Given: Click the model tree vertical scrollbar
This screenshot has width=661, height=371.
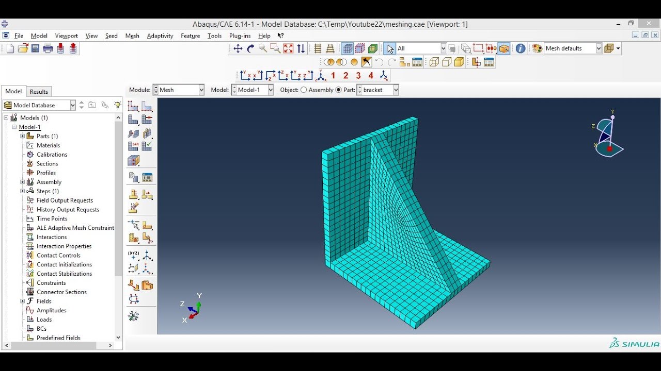Looking at the screenshot, I should click(118, 199).
